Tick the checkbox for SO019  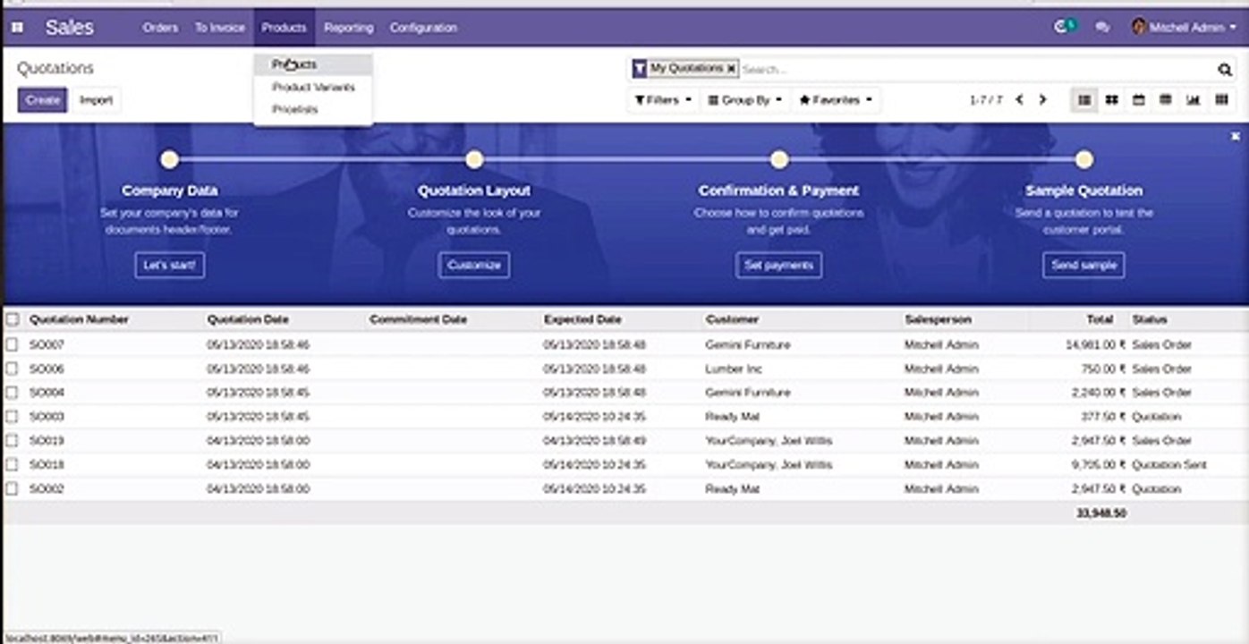point(13,441)
